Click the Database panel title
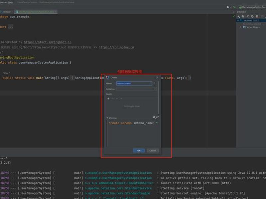266x199 pixels. [x=241, y=12]
